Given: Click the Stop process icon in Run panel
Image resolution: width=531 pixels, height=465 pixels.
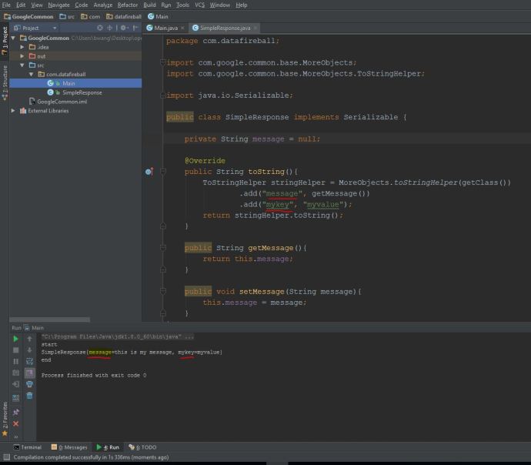Looking at the screenshot, I should [15, 350].
